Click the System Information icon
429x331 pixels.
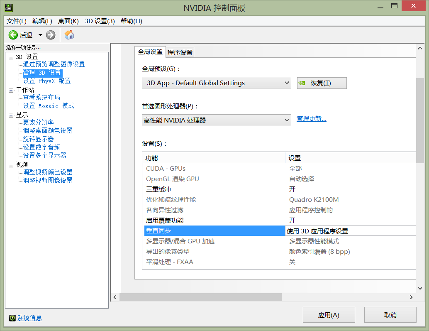[12, 318]
